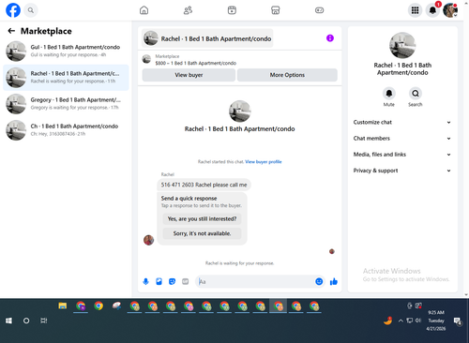The width and height of the screenshot is (469, 343).
Task: Open Gregory's apartment conversation
Action: [x=66, y=104]
